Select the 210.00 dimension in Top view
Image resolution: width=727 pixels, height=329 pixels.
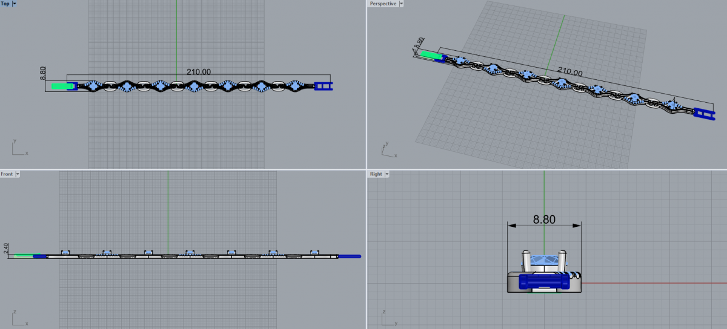tap(199, 71)
